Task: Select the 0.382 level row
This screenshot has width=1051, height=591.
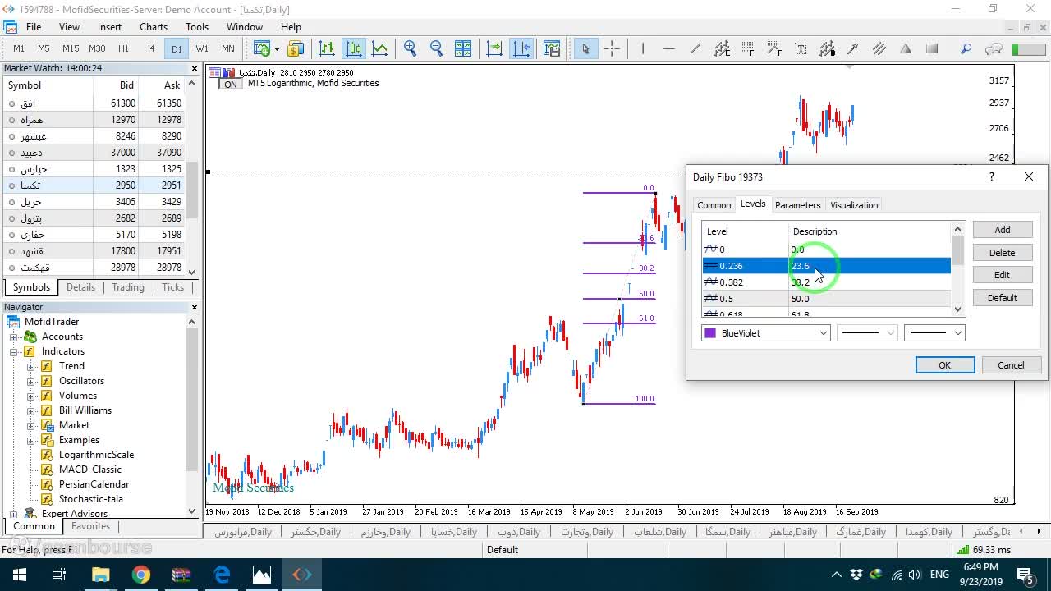Action: (826, 282)
